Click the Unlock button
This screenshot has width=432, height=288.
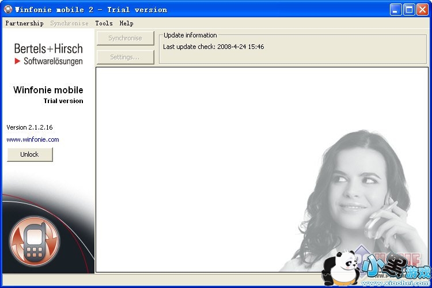(29, 154)
